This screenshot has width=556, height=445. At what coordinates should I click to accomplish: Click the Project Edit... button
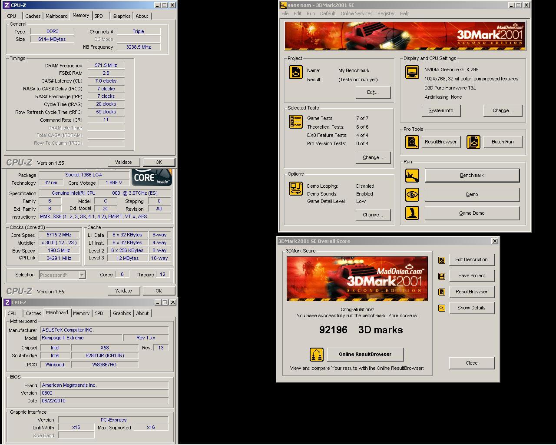point(373,92)
